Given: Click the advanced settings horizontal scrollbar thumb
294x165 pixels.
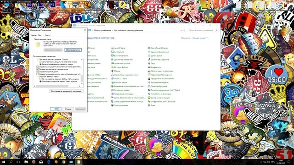Looking at the screenshot, I should coord(52,86).
